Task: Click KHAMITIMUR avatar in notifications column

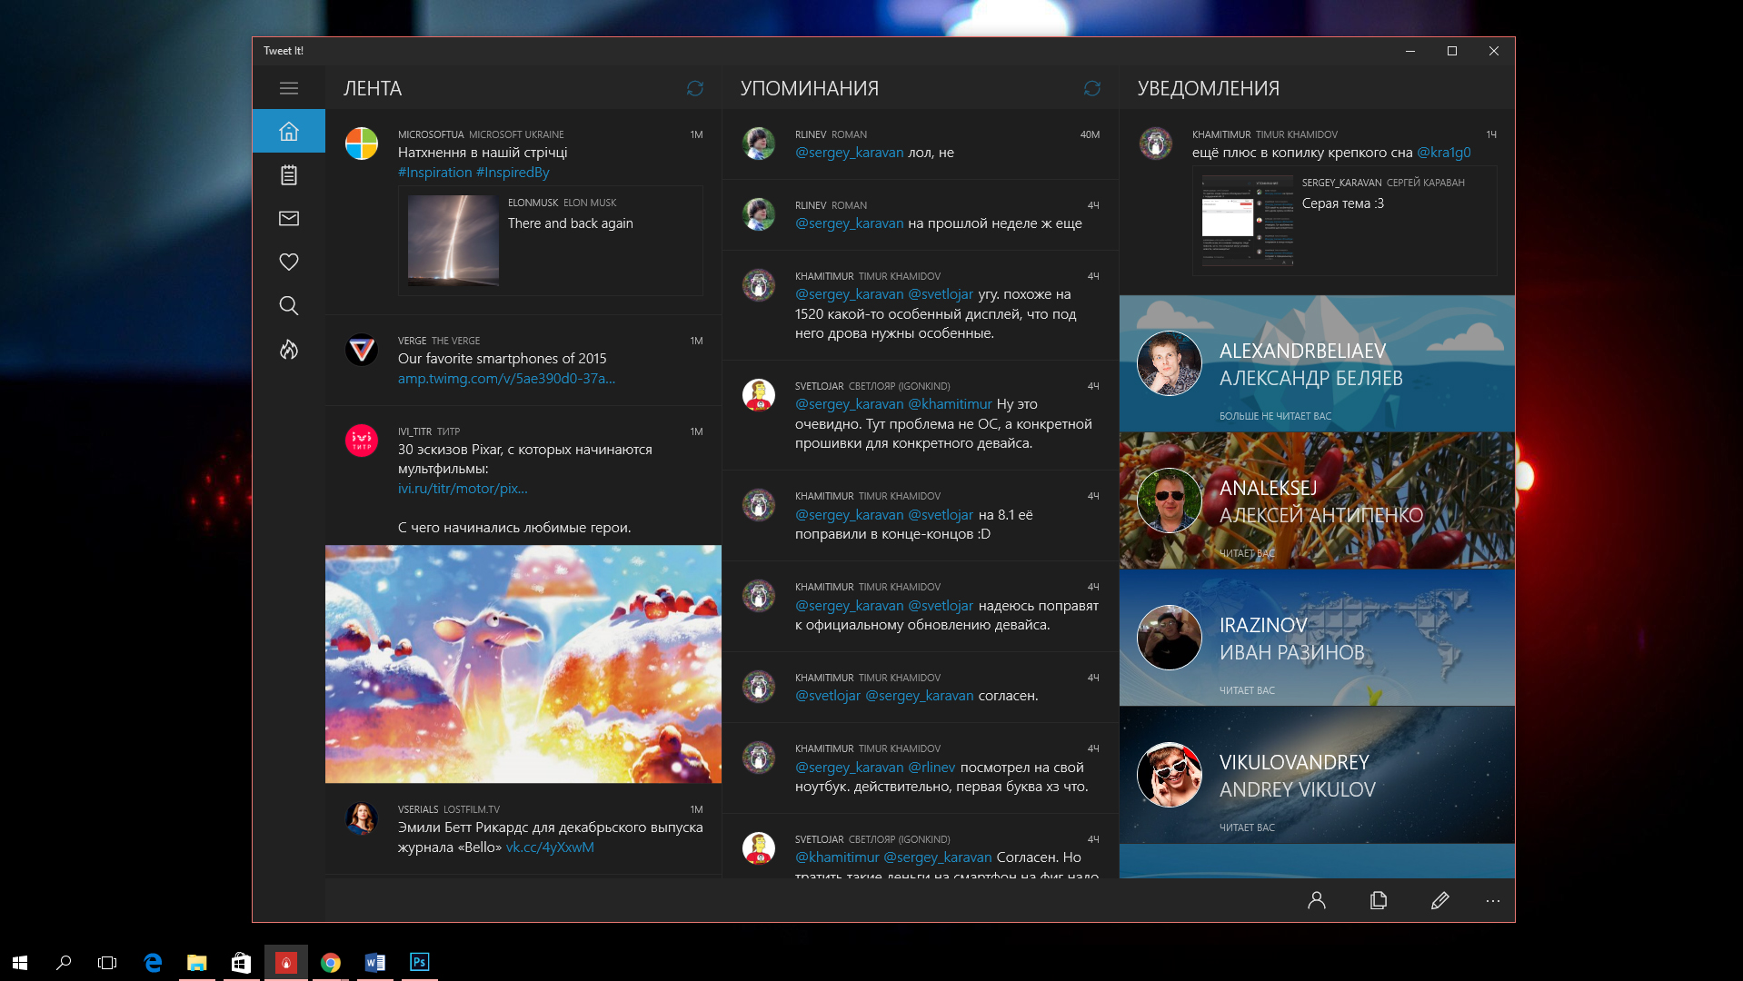Action: [x=1156, y=144]
